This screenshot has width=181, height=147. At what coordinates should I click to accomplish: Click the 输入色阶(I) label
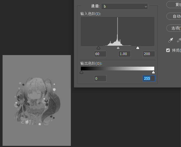(x=90, y=14)
